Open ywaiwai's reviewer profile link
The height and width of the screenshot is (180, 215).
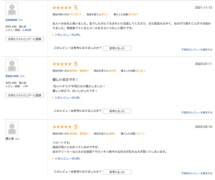[x=11, y=20]
